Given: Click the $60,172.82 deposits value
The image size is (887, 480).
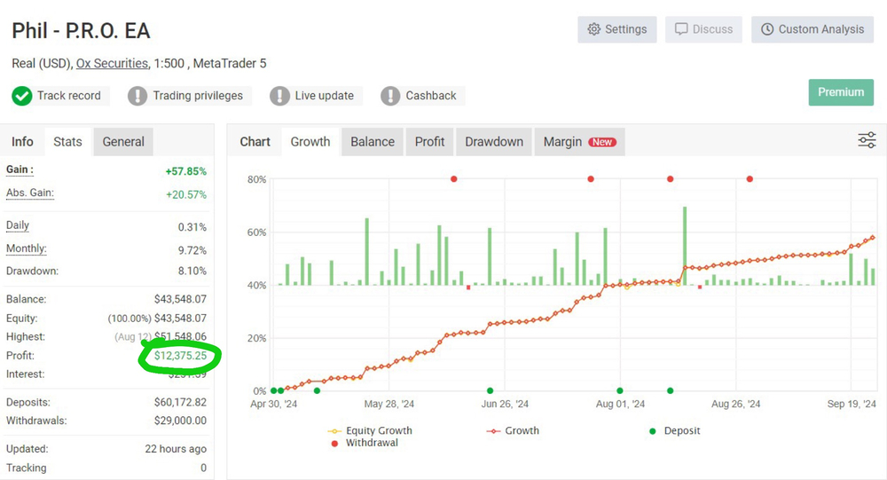Looking at the screenshot, I should (180, 403).
